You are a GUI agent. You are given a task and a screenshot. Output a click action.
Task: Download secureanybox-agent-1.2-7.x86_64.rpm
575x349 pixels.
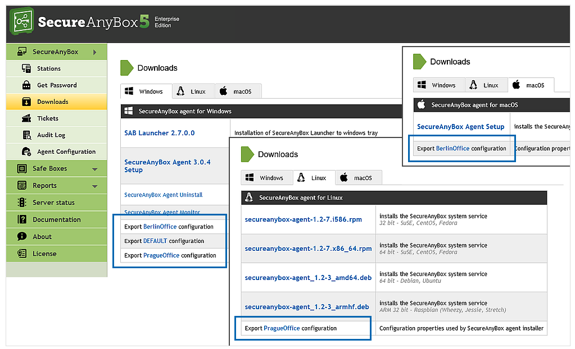[x=308, y=249]
